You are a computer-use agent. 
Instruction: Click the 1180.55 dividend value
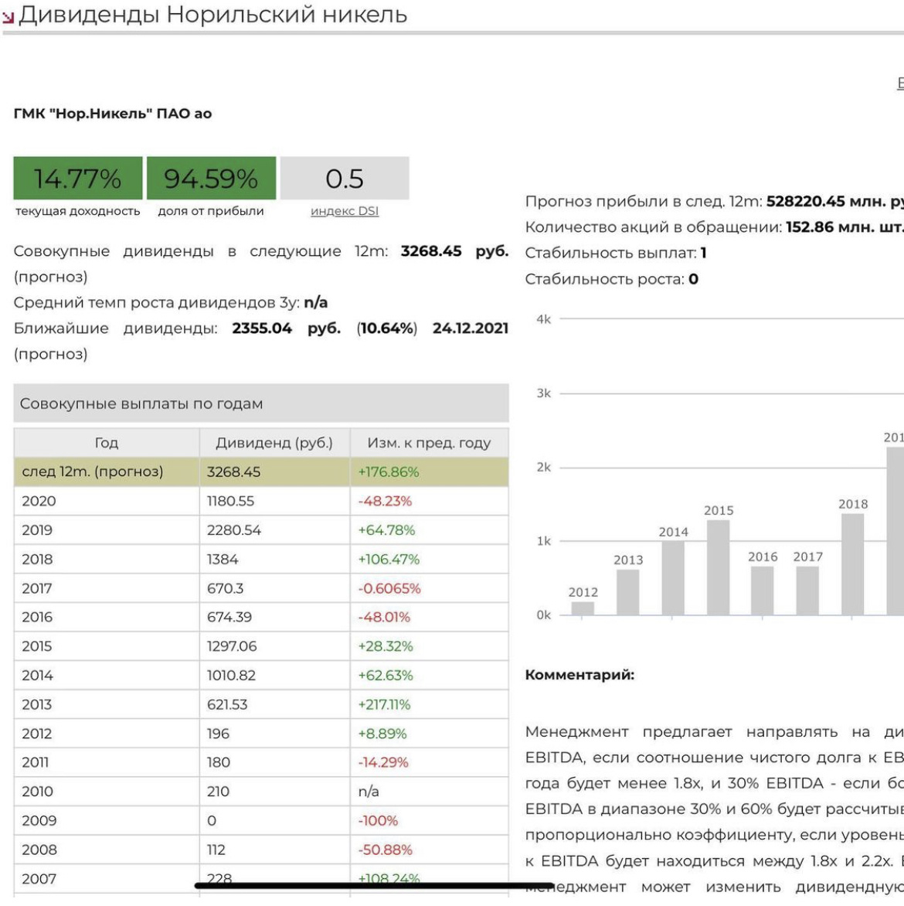[230, 501]
